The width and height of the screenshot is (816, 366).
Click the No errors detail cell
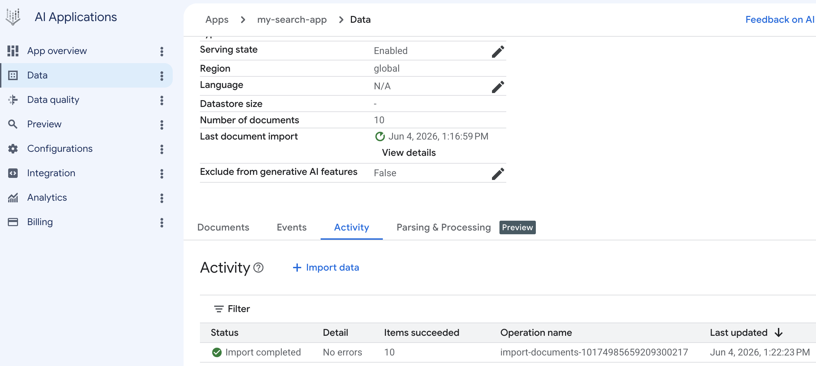342,352
